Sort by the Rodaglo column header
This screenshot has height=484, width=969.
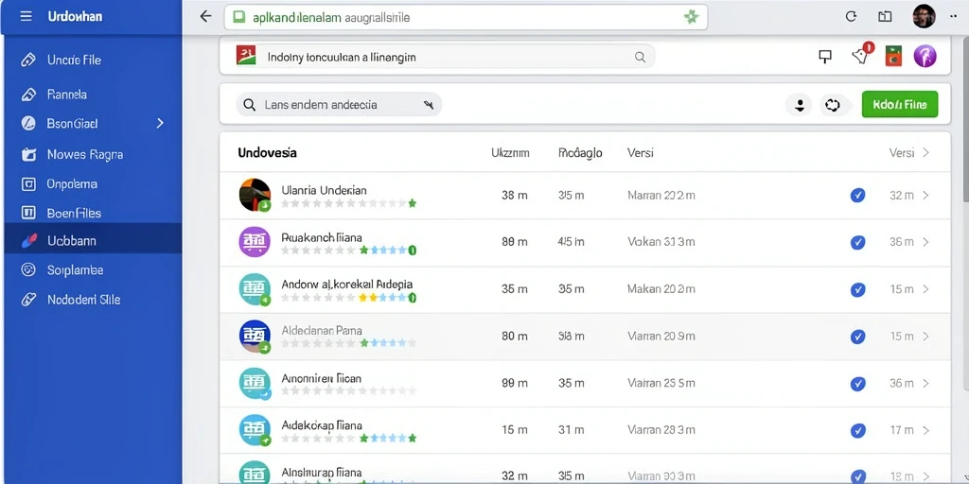[580, 152]
